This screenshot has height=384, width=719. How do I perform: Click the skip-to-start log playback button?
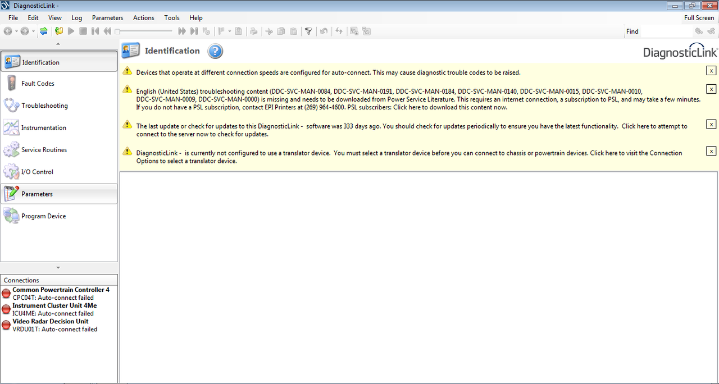coord(95,31)
